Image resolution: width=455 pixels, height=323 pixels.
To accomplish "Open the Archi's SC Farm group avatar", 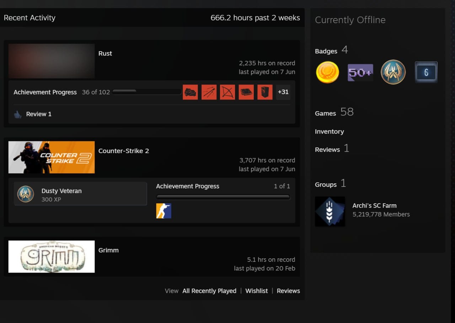I will coord(330,211).
